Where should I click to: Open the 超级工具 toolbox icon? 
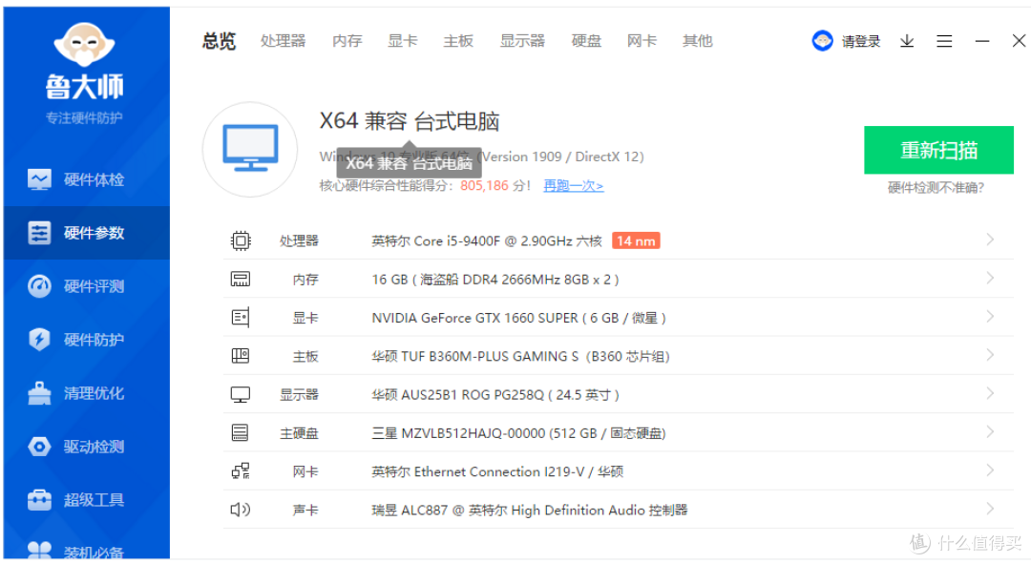[x=39, y=499]
